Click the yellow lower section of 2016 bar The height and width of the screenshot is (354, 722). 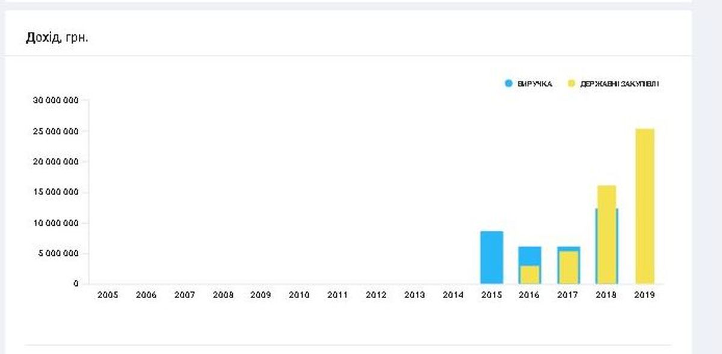point(529,275)
